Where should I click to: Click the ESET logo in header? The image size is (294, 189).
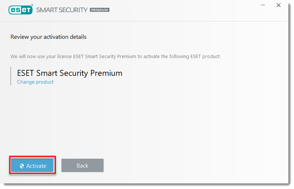[20, 10]
